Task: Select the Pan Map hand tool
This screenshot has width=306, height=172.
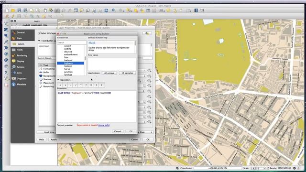Action: [x=45, y=11]
